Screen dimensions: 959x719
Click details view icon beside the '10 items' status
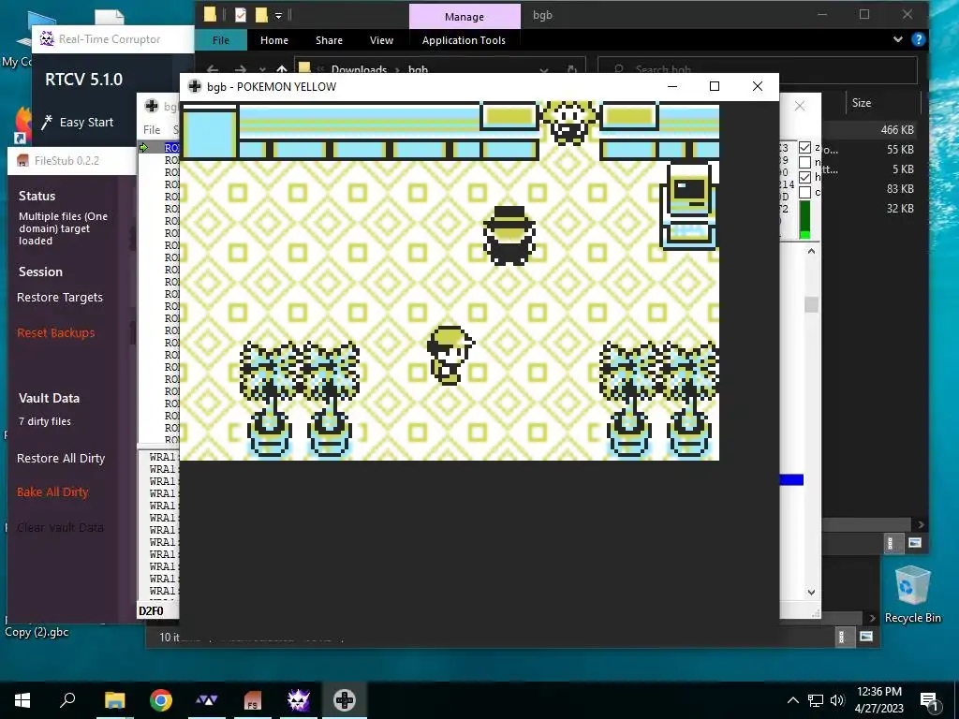tap(842, 637)
